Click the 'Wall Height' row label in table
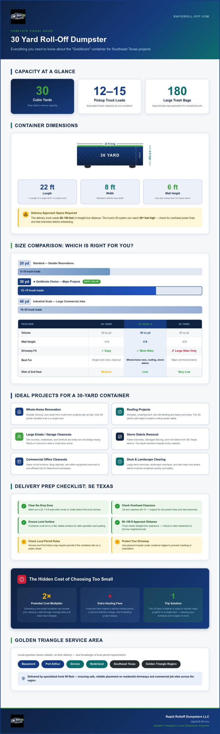The height and width of the screenshot is (734, 220). point(28,342)
